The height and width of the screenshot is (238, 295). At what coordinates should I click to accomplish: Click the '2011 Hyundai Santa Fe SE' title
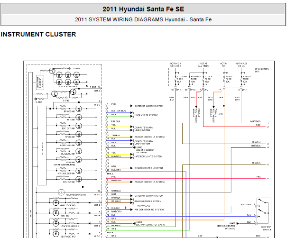pos(143,9)
